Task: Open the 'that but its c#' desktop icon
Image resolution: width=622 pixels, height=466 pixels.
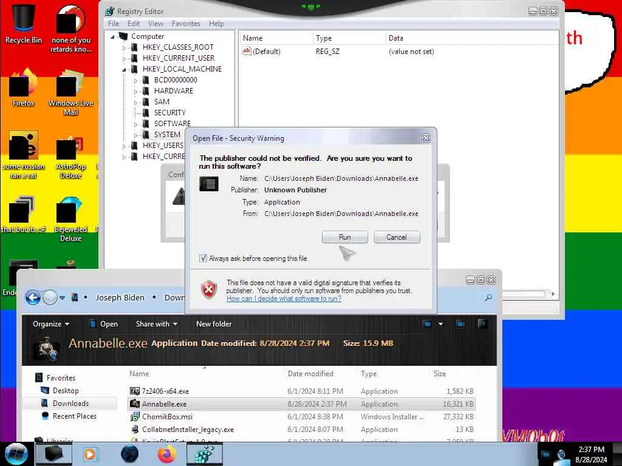Action: click(24, 214)
